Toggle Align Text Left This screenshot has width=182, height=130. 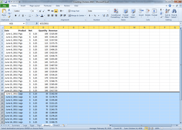(49, 15)
